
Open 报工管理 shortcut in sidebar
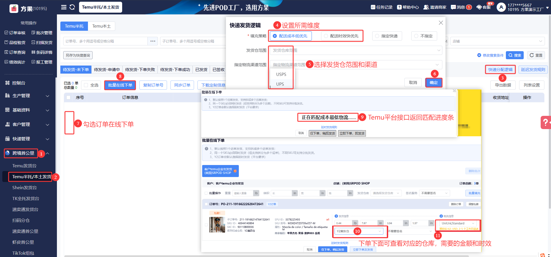[42, 62]
